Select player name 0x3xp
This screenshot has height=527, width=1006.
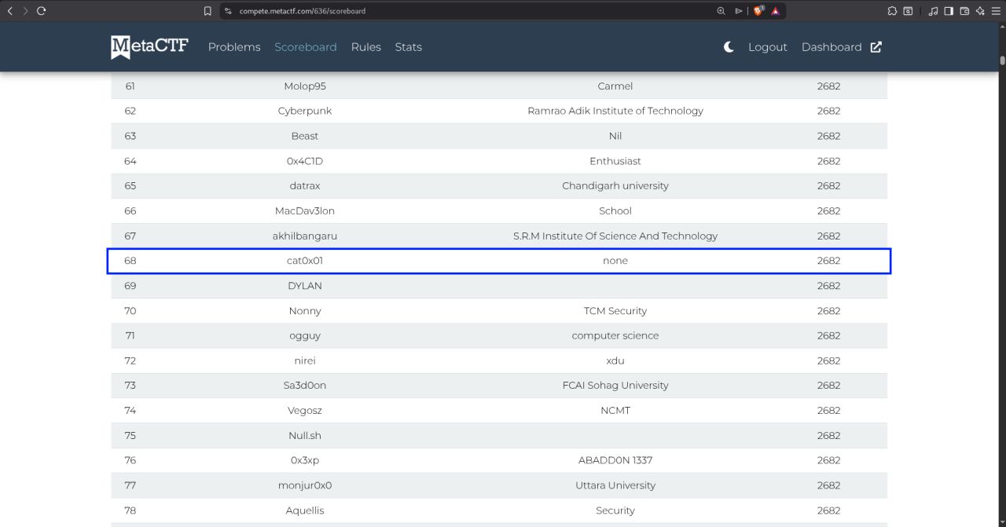(x=305, y=460)
